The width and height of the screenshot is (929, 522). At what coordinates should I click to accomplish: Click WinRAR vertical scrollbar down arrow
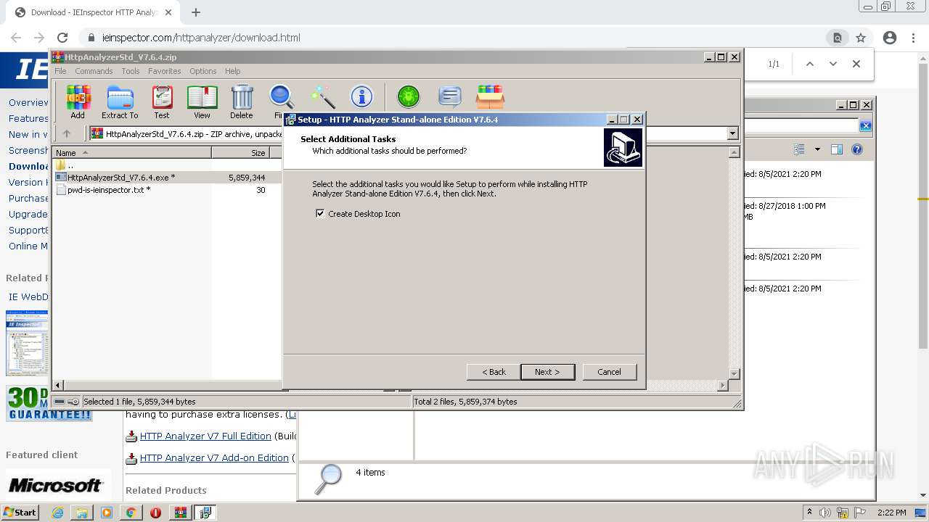click(x=734, y=374)
